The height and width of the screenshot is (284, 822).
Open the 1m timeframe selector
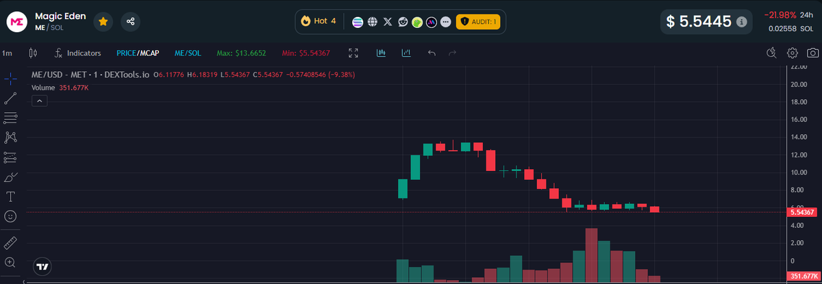tap(8, 53)
